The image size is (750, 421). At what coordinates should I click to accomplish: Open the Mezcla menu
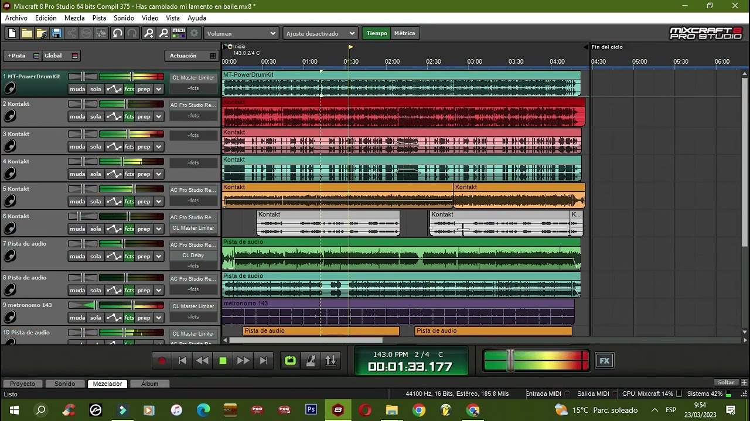point(74,18)
